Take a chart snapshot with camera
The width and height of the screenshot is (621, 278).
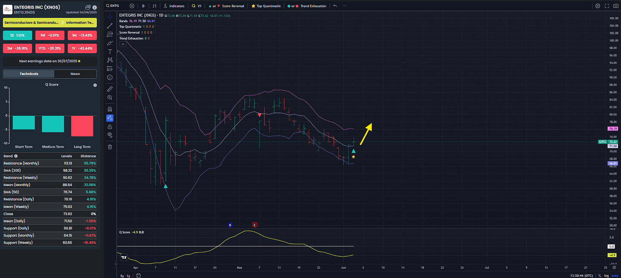pos(615,6)
